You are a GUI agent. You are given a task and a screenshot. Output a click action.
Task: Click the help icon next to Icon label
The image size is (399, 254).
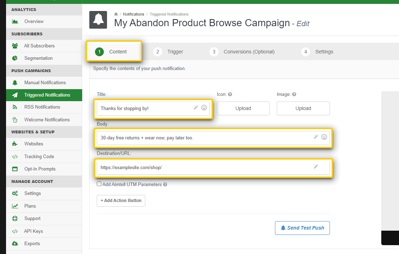point(230,94)
